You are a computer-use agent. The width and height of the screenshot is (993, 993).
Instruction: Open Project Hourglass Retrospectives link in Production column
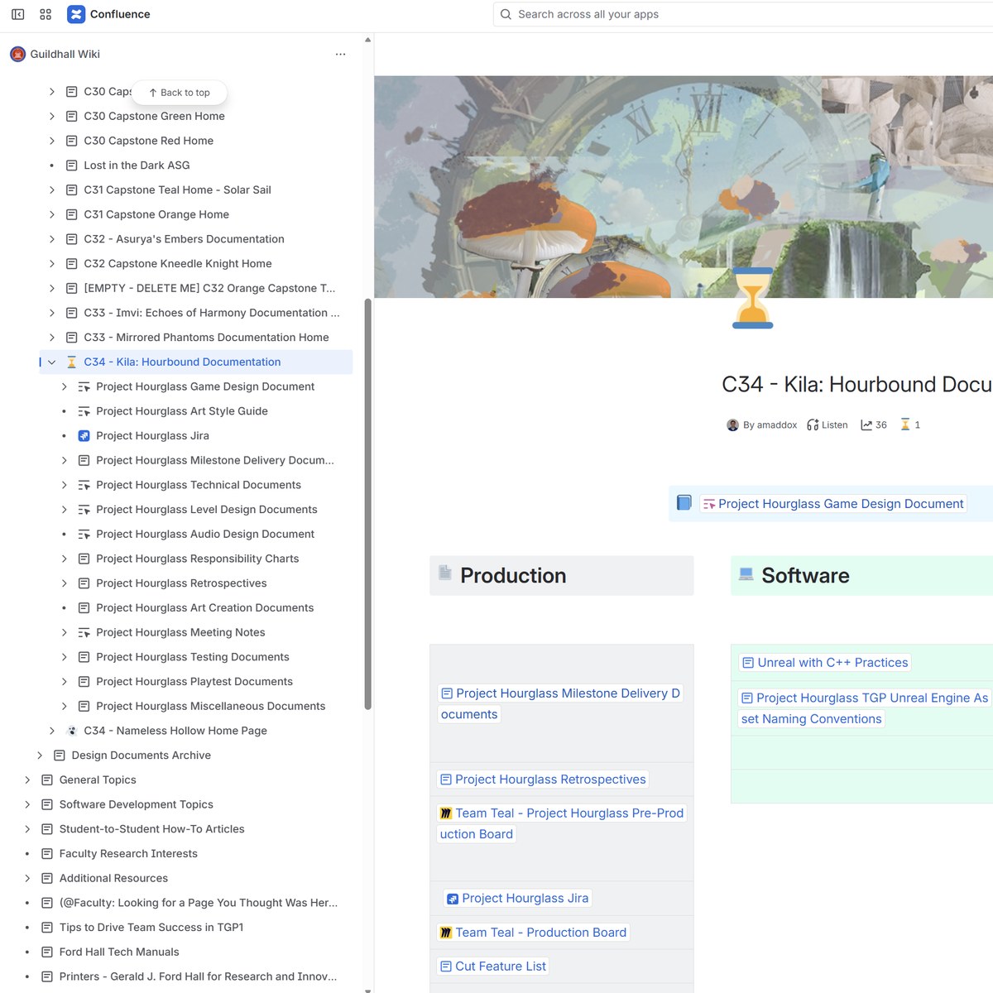[x=543, y=780]
